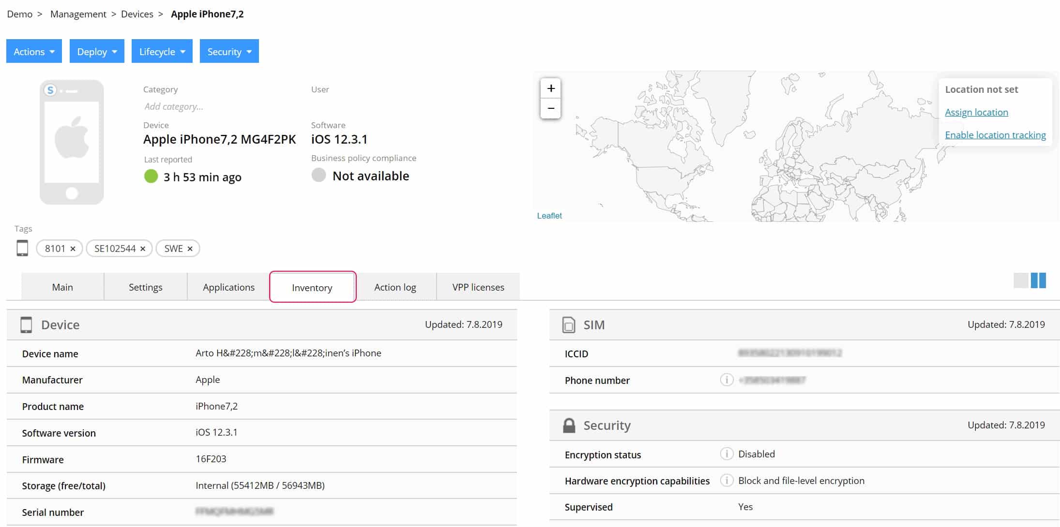Show info for Phone number

[x=727, y=380]
